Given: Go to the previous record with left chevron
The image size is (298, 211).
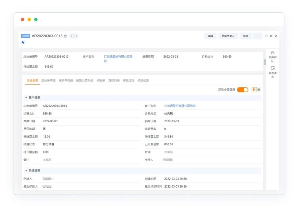Looking at the screenshot, I should pyautogui.click(x=71, y=36).
